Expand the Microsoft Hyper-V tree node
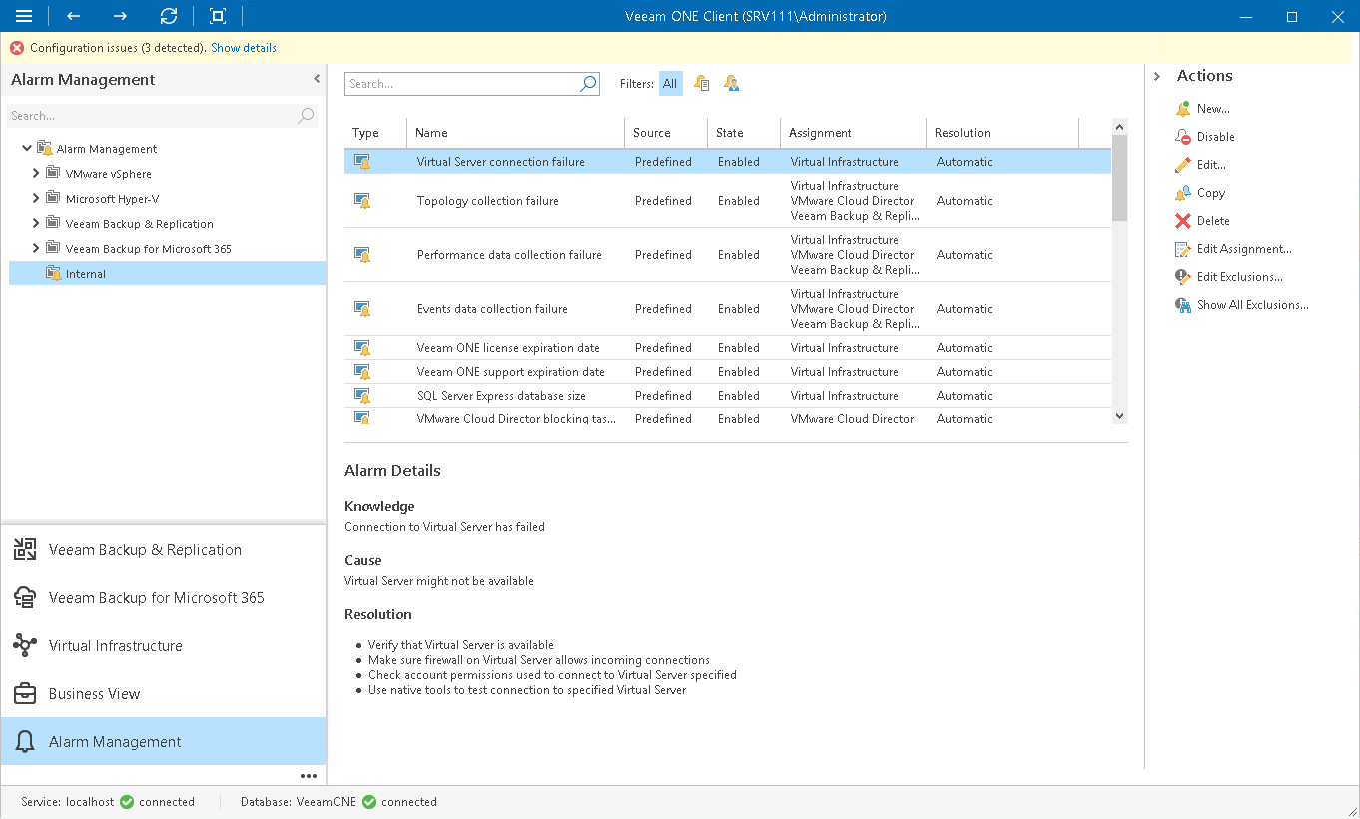The image size is (1360, 819). pyautogui.click(x=36, y=199)
